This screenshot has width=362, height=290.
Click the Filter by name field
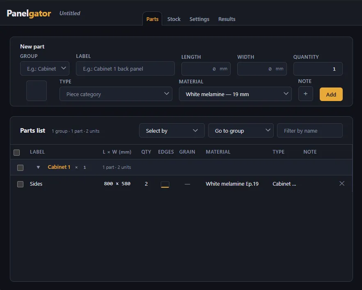(x=310, y=131)
